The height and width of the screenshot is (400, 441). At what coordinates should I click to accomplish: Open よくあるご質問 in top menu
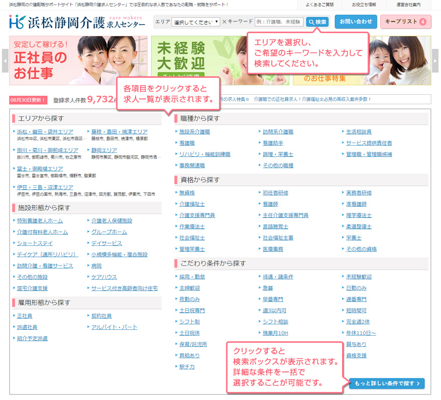tap(319, 5)
